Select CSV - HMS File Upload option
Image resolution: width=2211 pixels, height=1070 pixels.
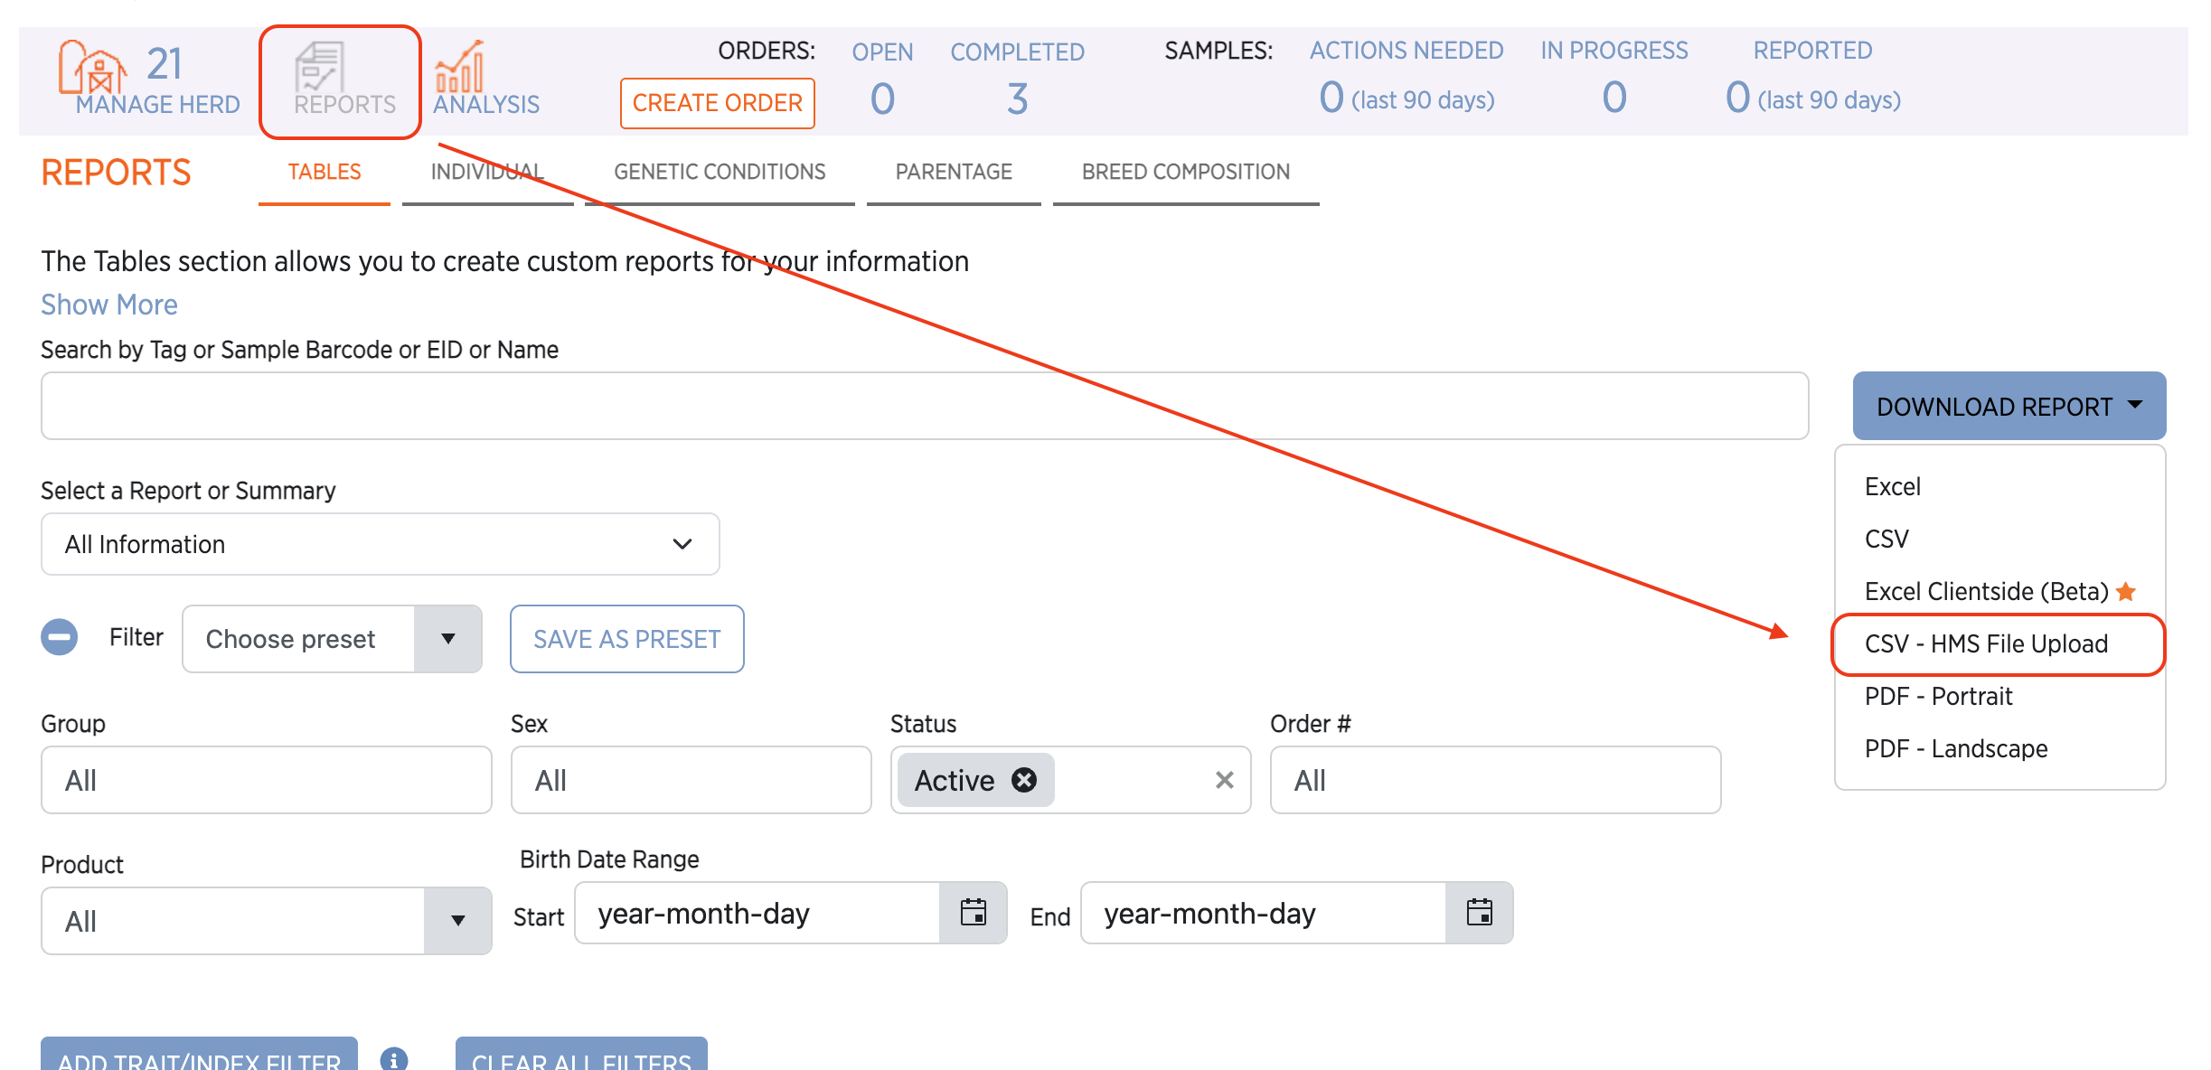[1986, 643]
